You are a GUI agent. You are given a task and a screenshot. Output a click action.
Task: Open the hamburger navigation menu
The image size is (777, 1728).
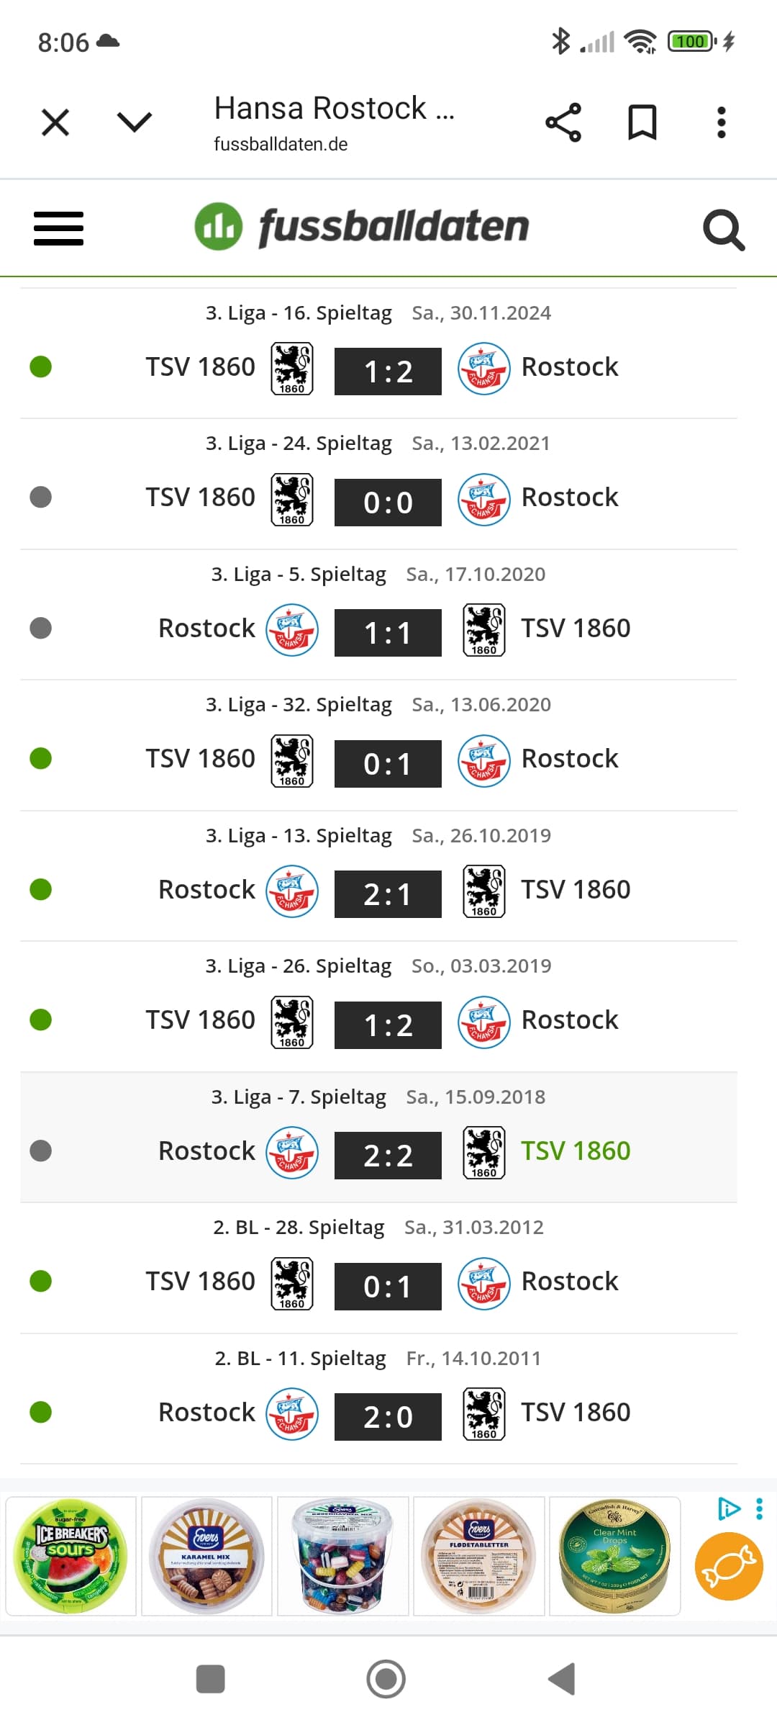coord(58,229)
